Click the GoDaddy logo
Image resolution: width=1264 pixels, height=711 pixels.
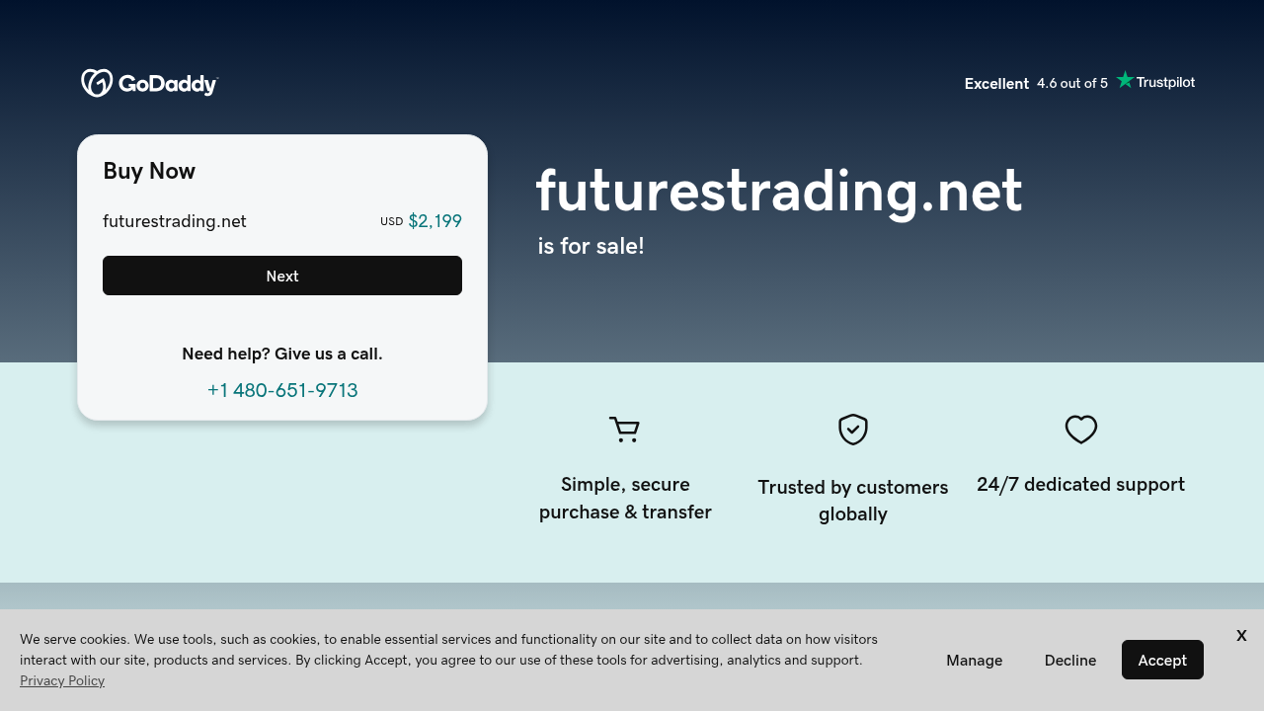(x=149, y=83)
